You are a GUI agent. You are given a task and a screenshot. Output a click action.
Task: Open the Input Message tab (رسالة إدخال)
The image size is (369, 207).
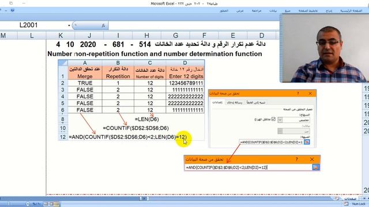pyautogui.click(x=235, y=102)
